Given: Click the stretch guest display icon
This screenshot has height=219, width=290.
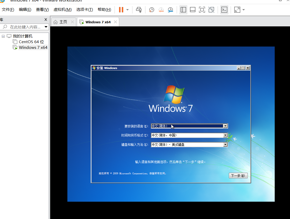Looking at the screenshot, I should click(x=237, y=10).
